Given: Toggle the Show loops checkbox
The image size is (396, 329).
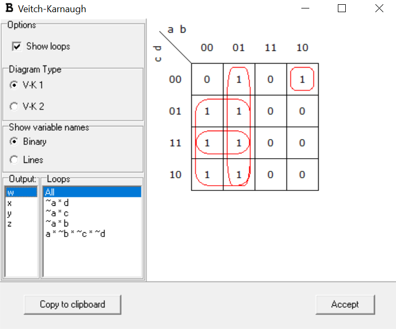Looking at the screenshot, I should click(16, 47).
